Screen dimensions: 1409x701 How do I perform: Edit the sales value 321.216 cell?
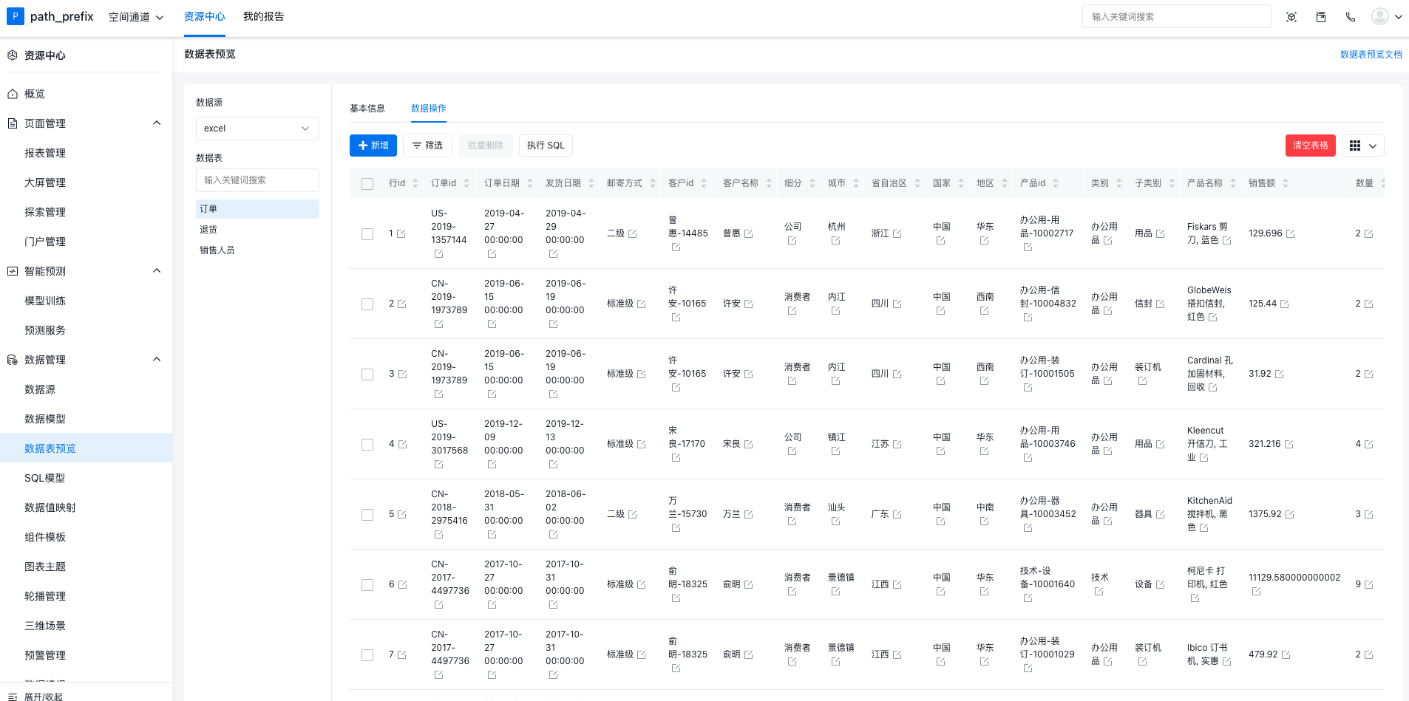(x=1289, y=445)
